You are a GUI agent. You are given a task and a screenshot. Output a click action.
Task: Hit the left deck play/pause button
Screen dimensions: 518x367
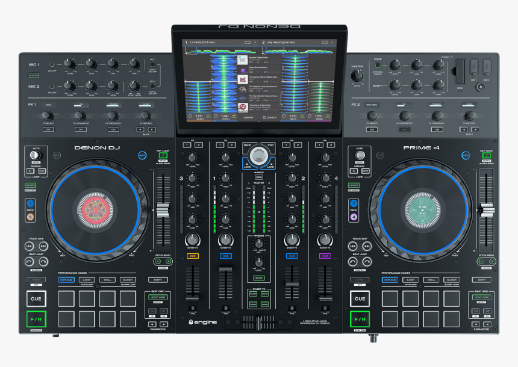click(36, 319)
